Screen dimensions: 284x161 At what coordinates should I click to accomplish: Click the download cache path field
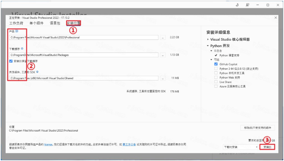(84, 55)
